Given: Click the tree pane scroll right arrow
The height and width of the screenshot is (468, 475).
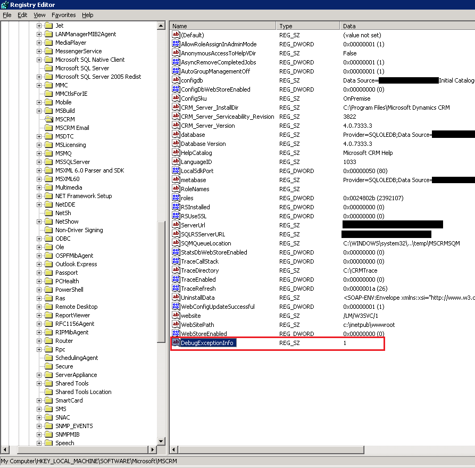Looking at the screenshot, I should tap(153, 449).
